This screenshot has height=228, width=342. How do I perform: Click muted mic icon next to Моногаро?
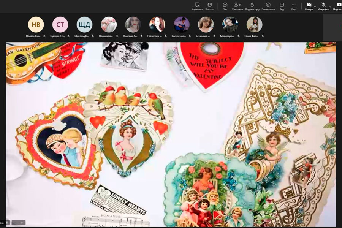click(238, 36)
